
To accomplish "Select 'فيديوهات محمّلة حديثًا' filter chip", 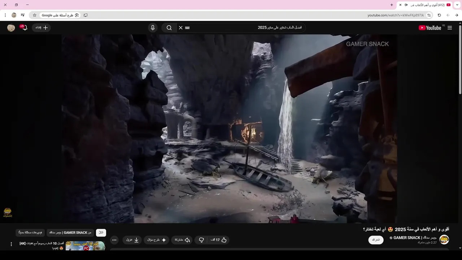I will point(30,233).
